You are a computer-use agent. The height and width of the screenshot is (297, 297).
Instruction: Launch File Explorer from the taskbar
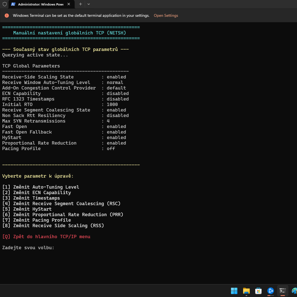(x=246, y=291)
